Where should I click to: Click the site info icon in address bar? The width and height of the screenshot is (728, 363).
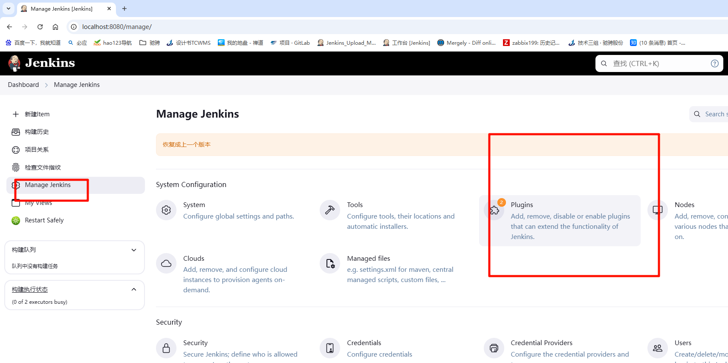point(74,27)
